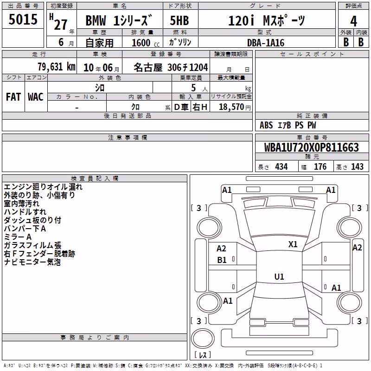Viewport: 371px width, 371px height.
Task: Click the height value 143
Action: (x=357, y=167)
